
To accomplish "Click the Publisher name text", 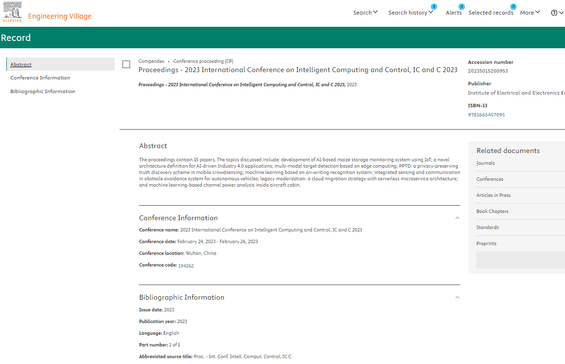I will coord(516,93).
